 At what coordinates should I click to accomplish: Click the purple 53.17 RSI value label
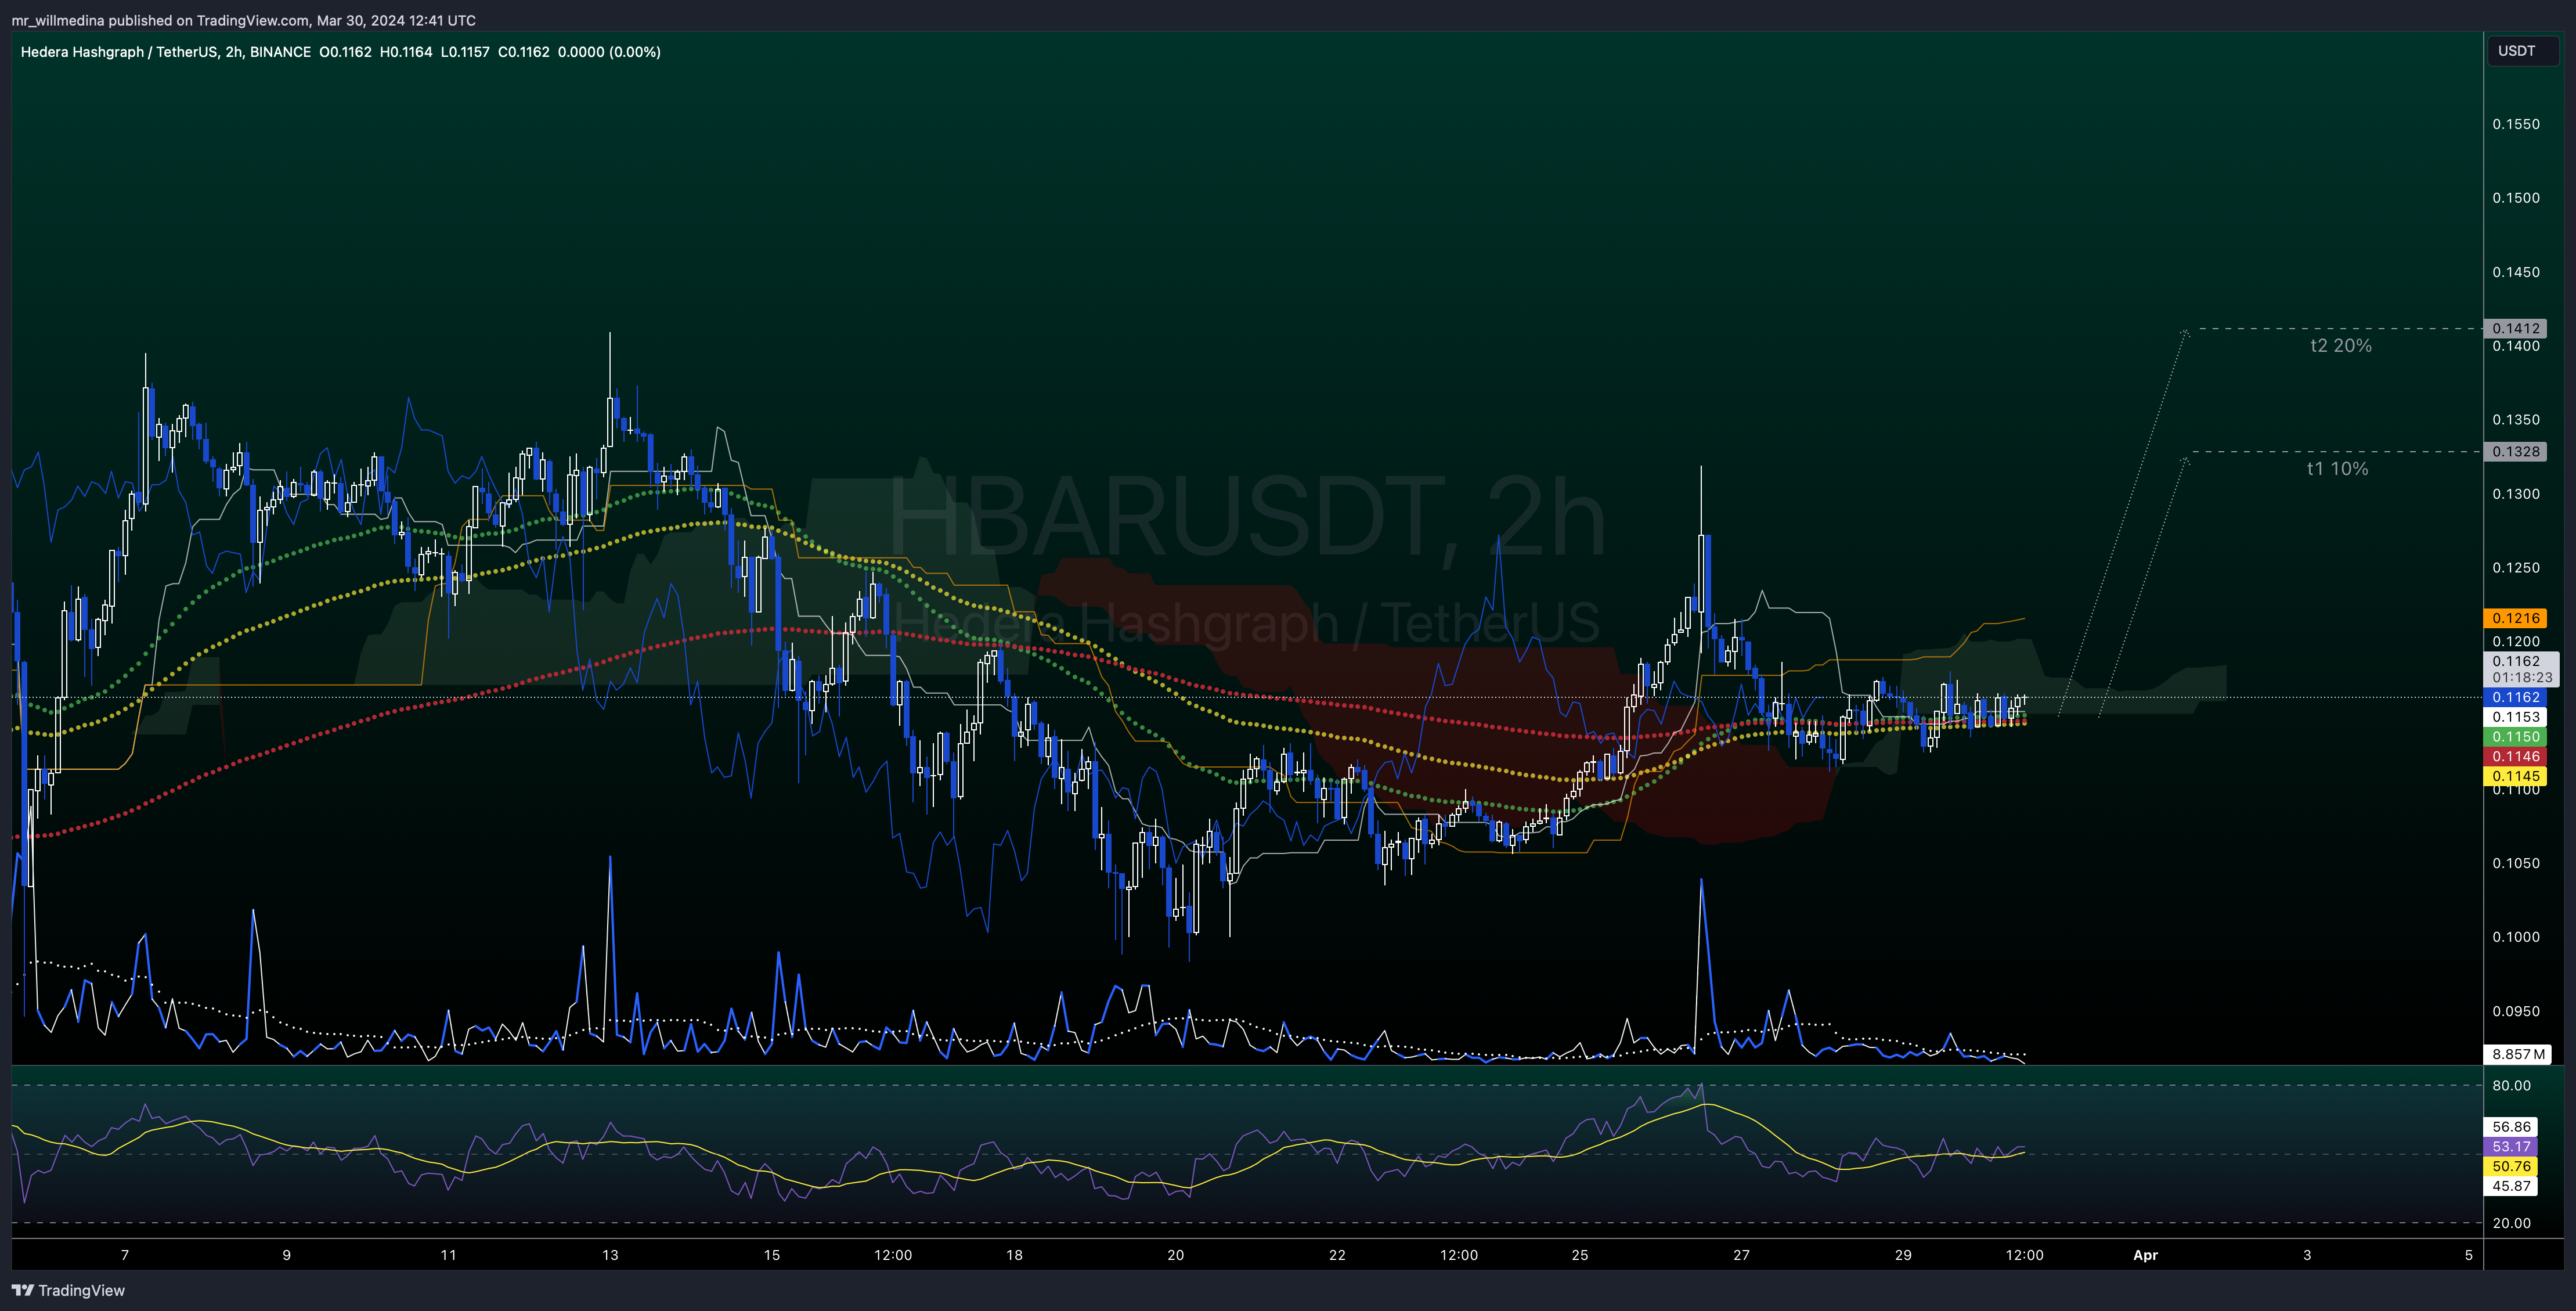coord(2512,1147)
